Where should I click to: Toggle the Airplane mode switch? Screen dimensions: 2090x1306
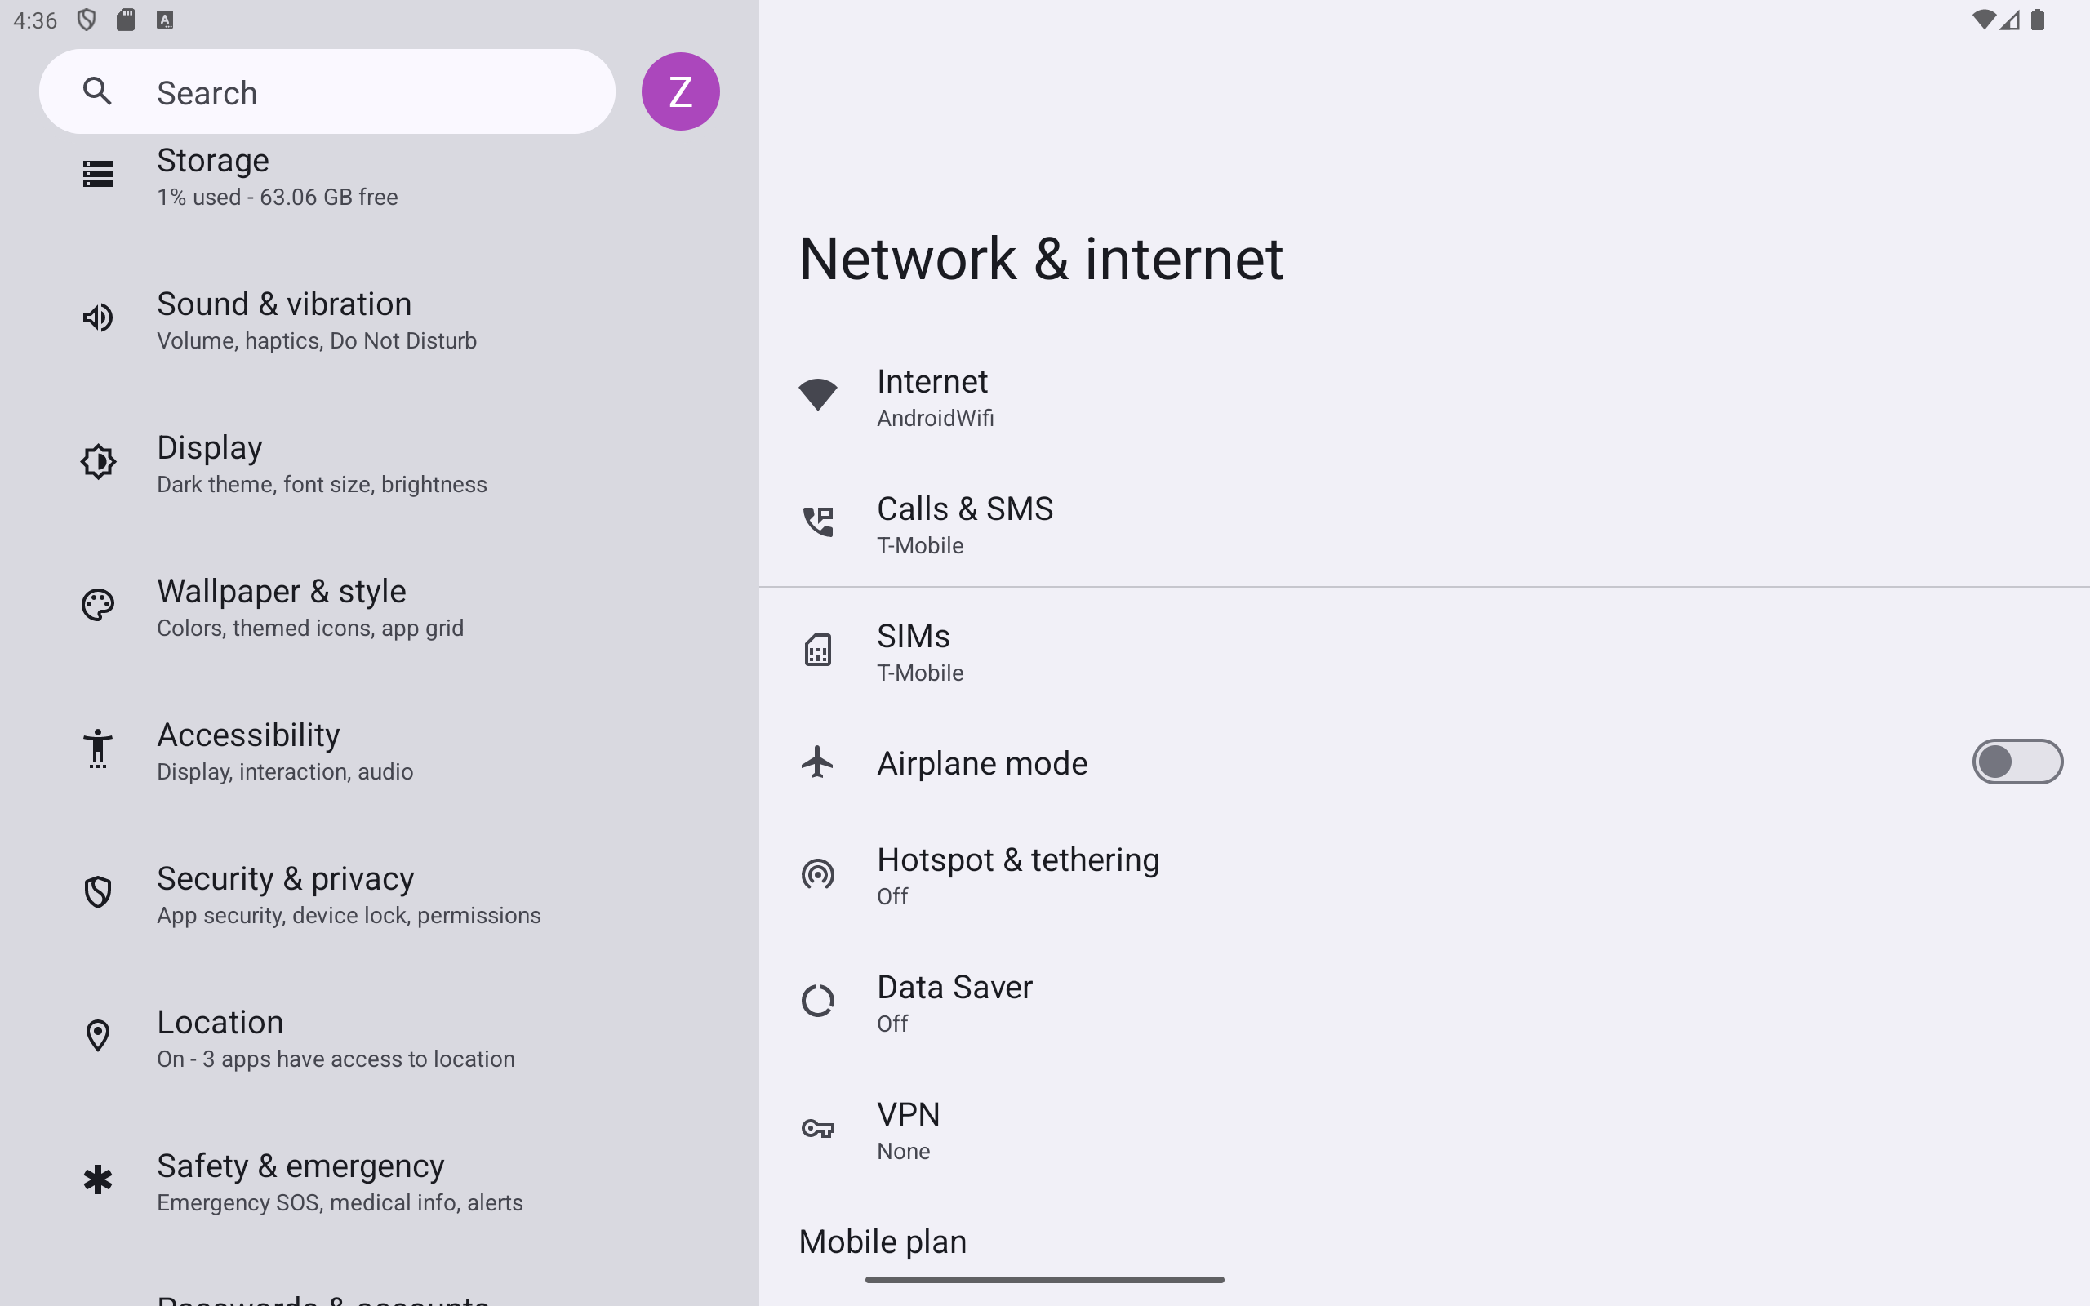pos(2017,762)
